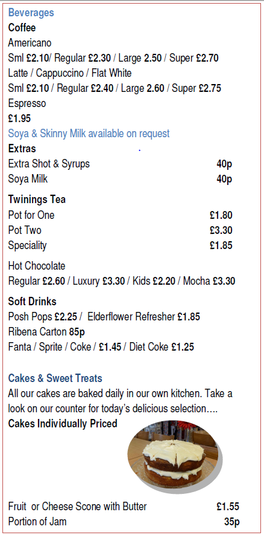Select the Soft Drinks heading
264x535 pixels.
click(x=33, y=302)
